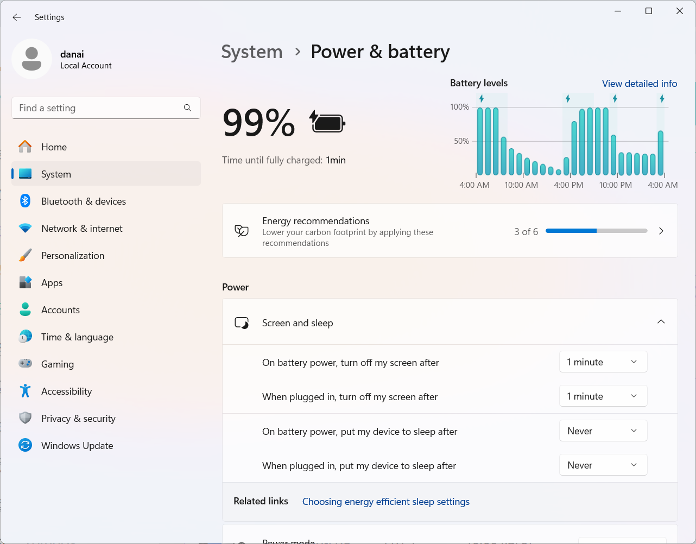Screen dimensions: 696x544
Task: Select Time & language in sidebar
Action: [77, 337]
